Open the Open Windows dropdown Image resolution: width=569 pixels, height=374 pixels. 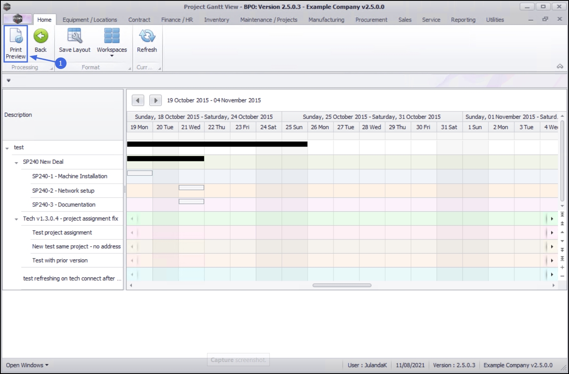coord(27,365)
